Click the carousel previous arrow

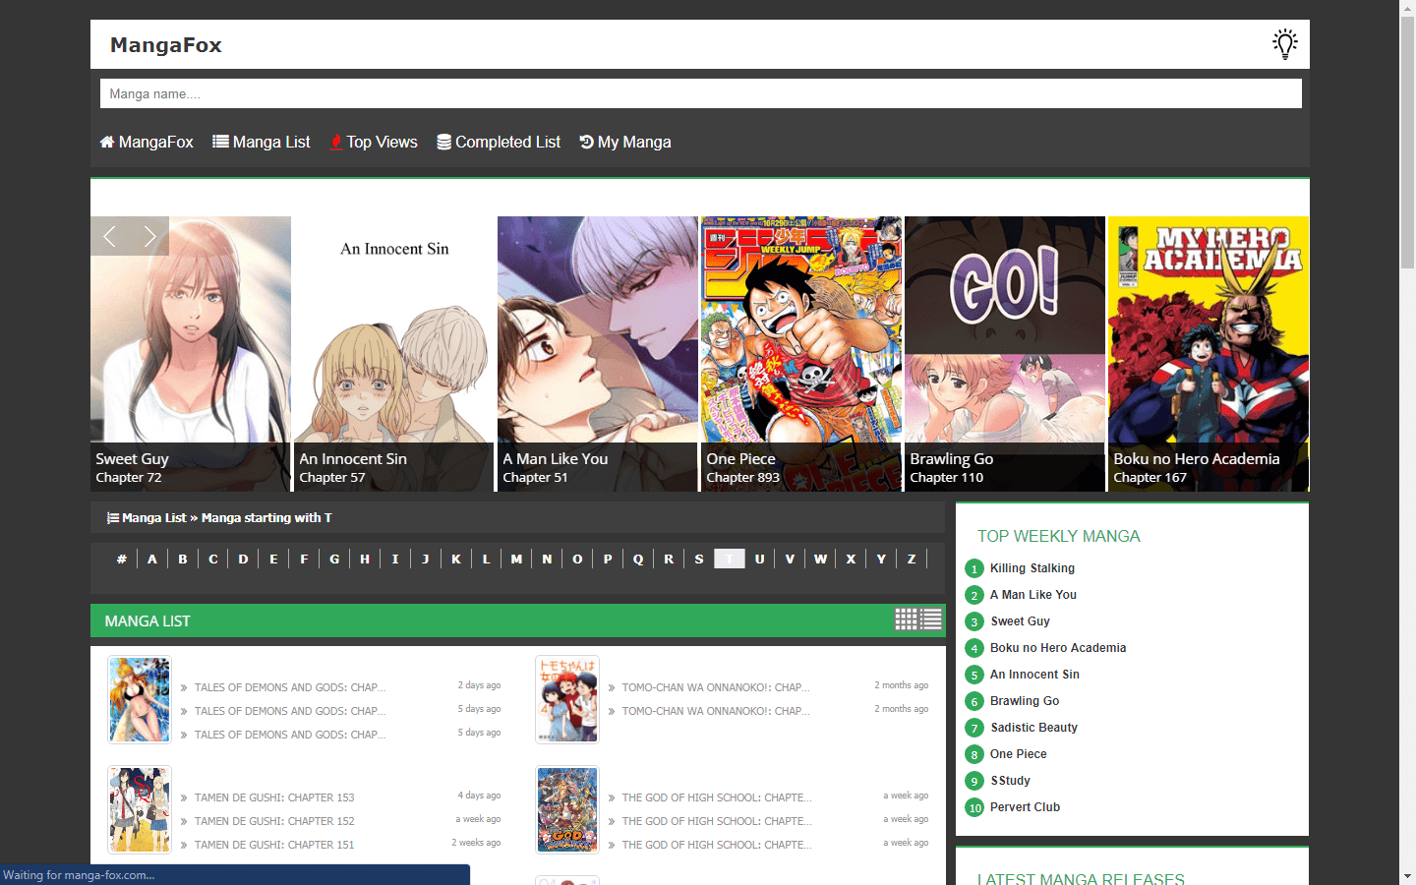[x=109, y=236]
